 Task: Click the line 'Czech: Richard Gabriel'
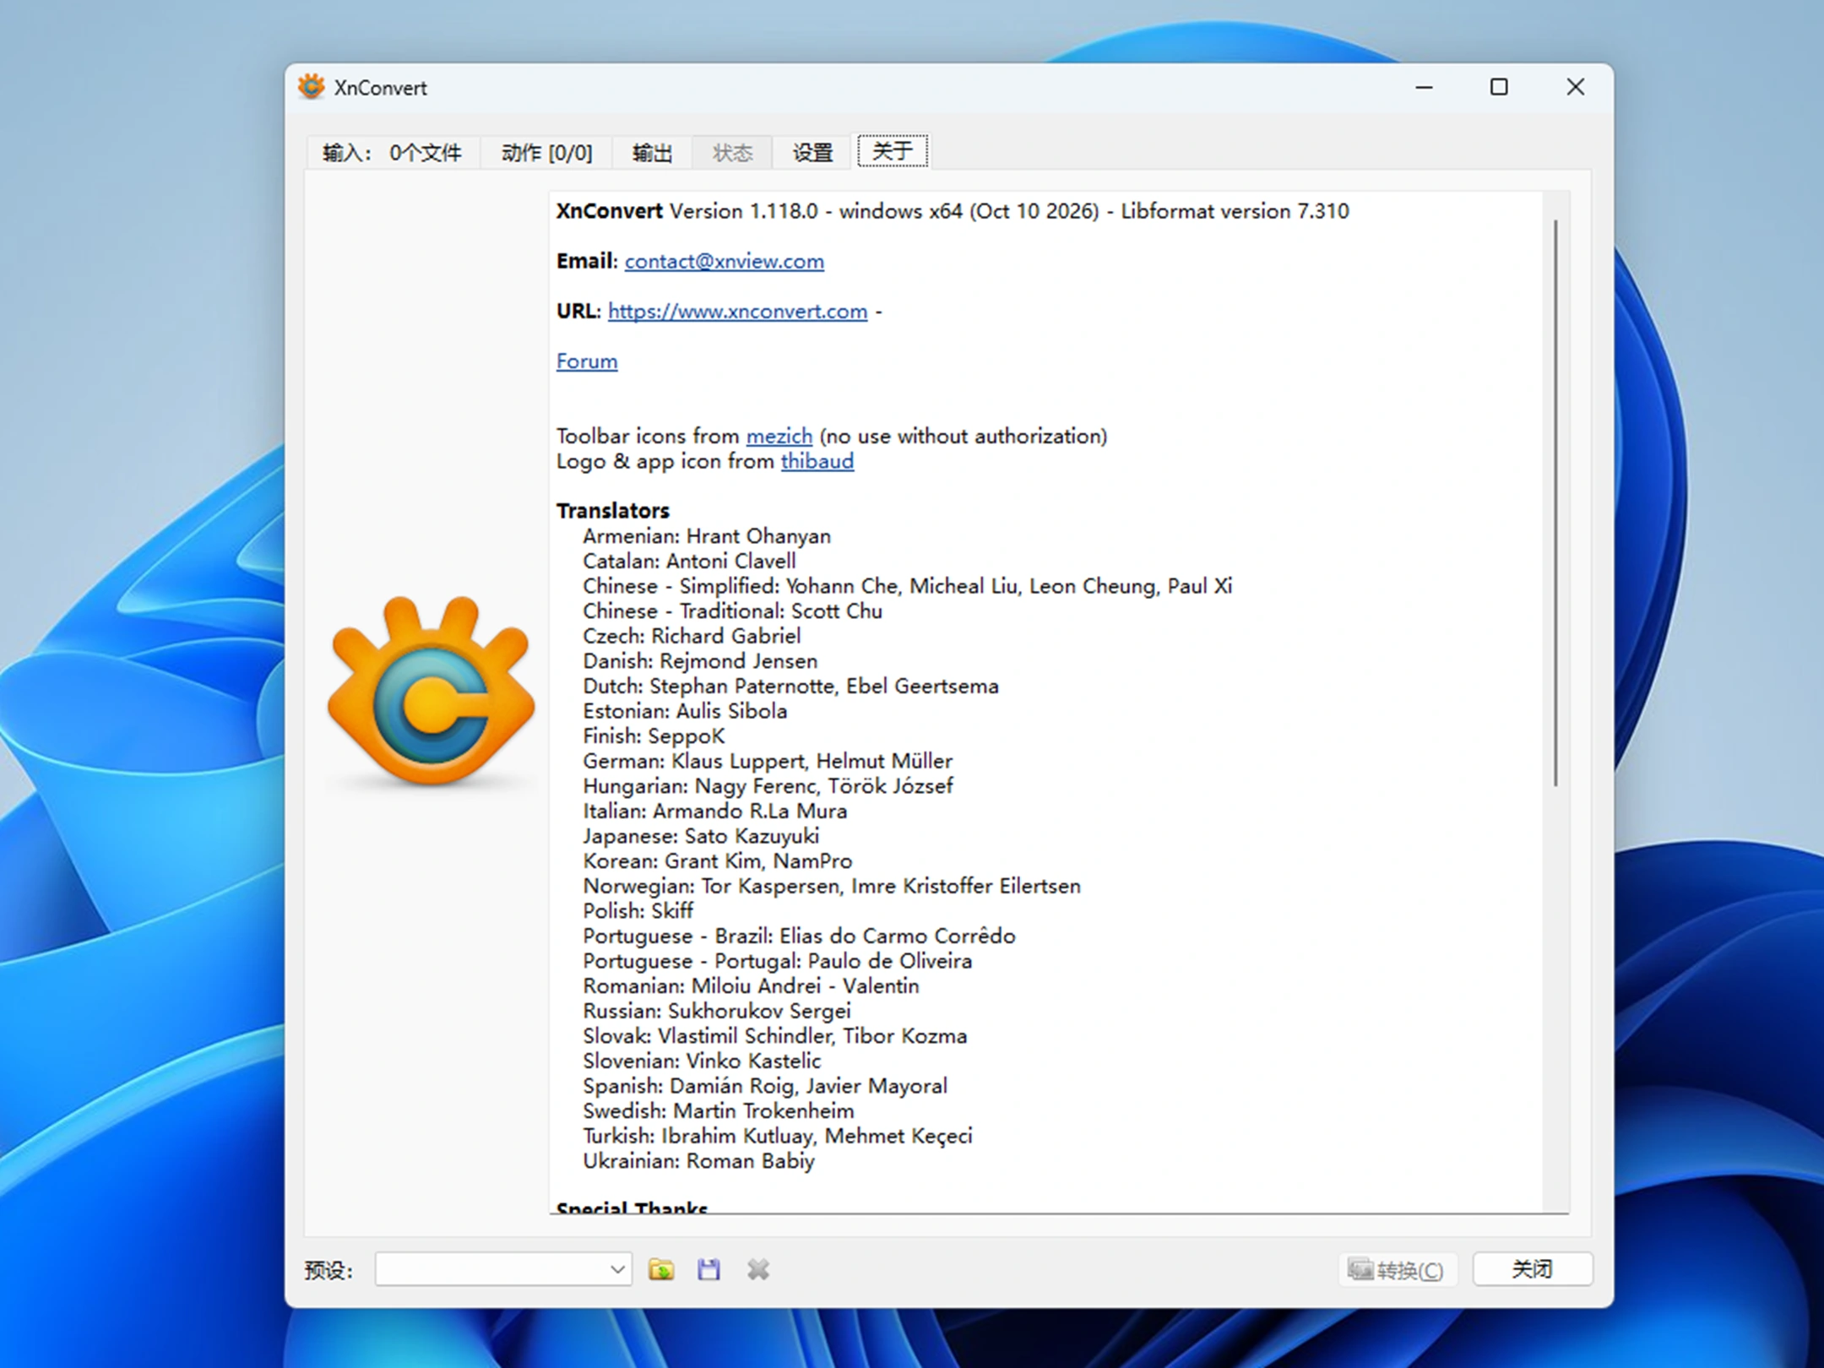692,636
